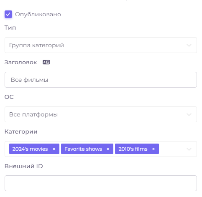Uncheck the Опубликовано checkbox

tap(8, 14)
